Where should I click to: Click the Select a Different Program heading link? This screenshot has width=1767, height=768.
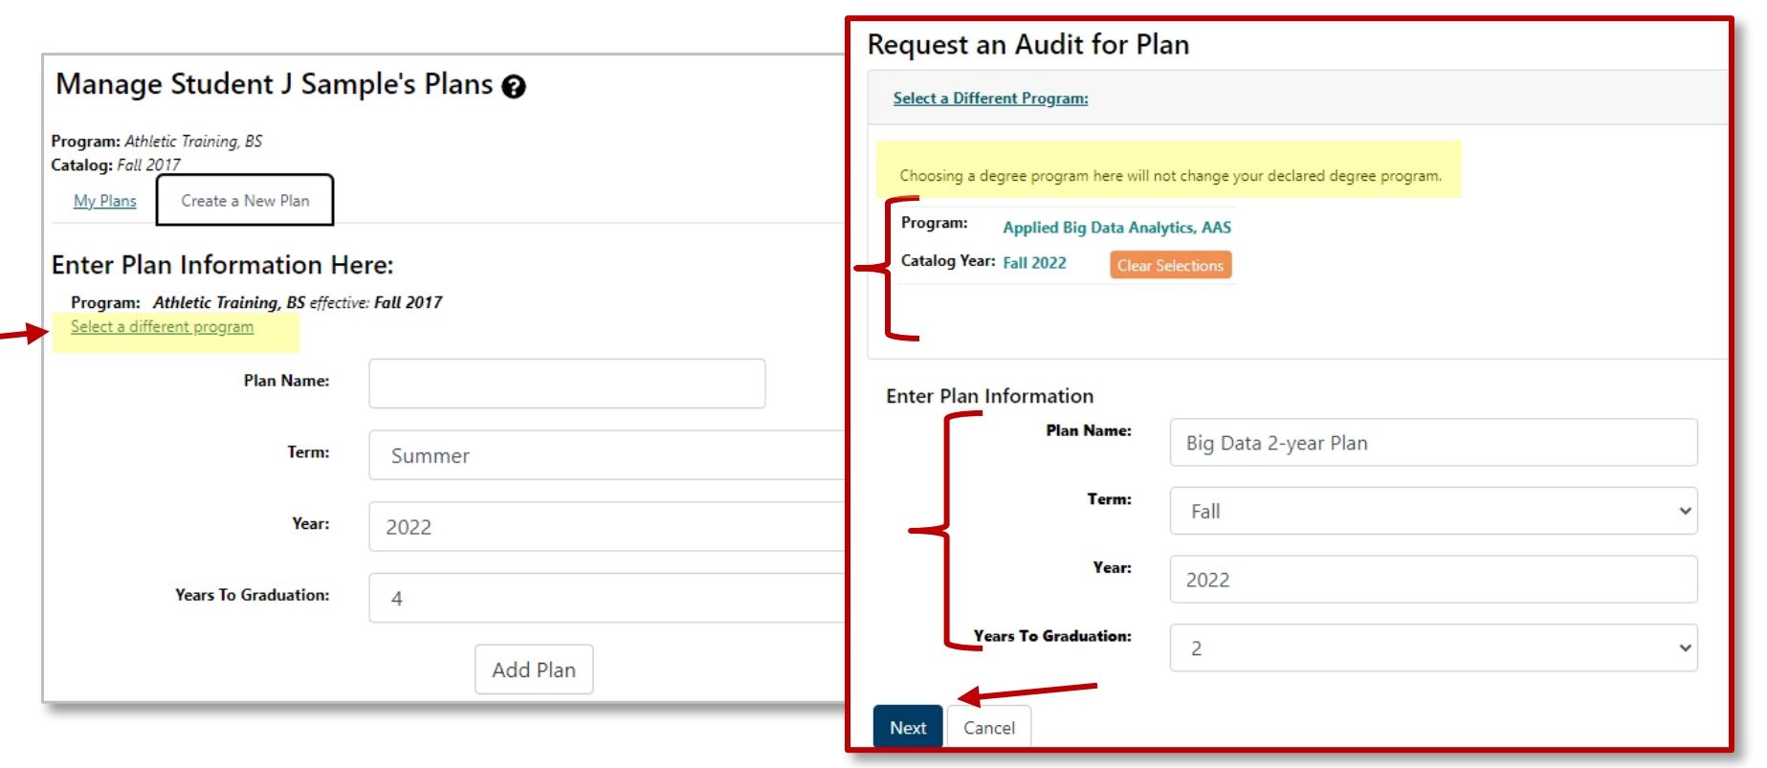coord(990,99)
